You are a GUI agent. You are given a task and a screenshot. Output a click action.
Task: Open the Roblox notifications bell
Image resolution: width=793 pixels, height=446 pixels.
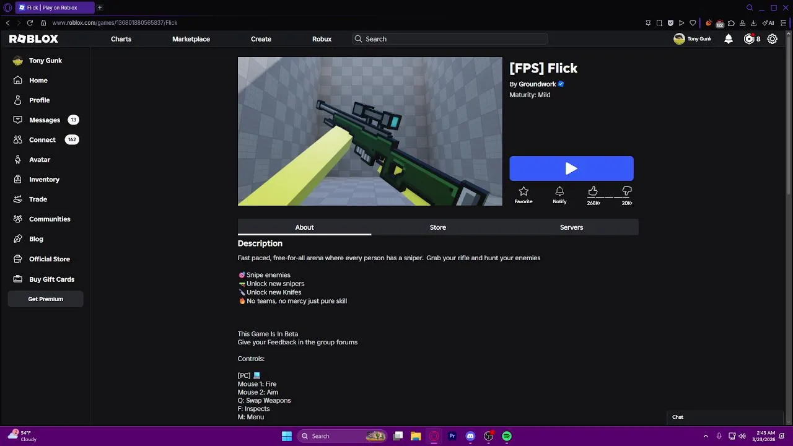coord(729,39)
